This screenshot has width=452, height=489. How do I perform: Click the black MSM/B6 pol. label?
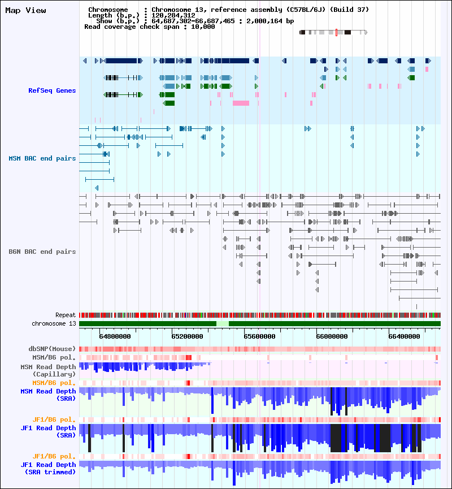pos(54,357)
